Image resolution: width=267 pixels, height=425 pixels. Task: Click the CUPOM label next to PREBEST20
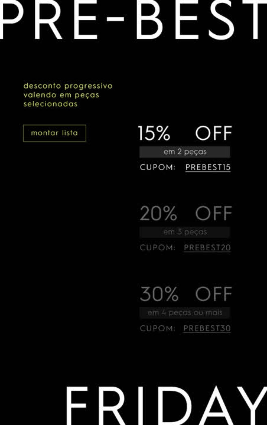click(x=157, y=247)
